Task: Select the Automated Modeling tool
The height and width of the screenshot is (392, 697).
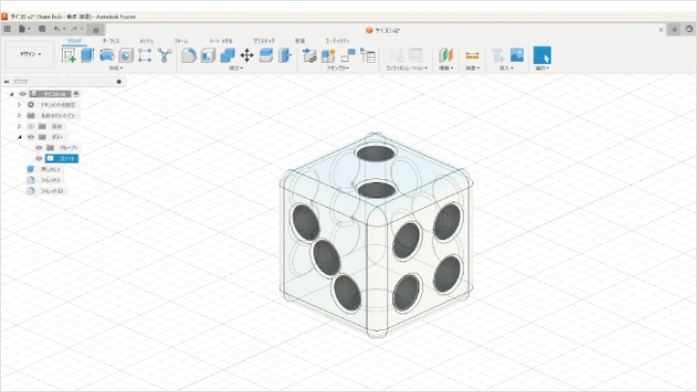Action: point(165,55)
